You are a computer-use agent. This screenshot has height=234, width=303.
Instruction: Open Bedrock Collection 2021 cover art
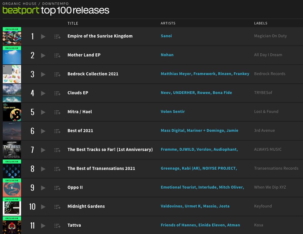[12, 74]
